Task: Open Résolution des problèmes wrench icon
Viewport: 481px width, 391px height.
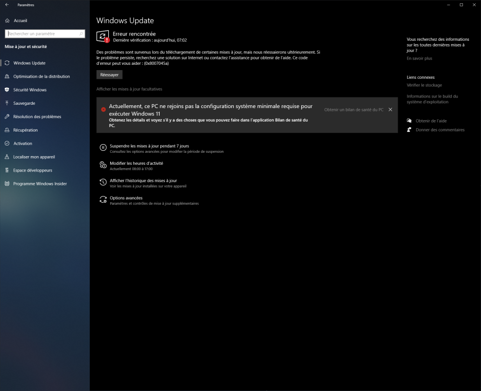Action: coord(7,117)
